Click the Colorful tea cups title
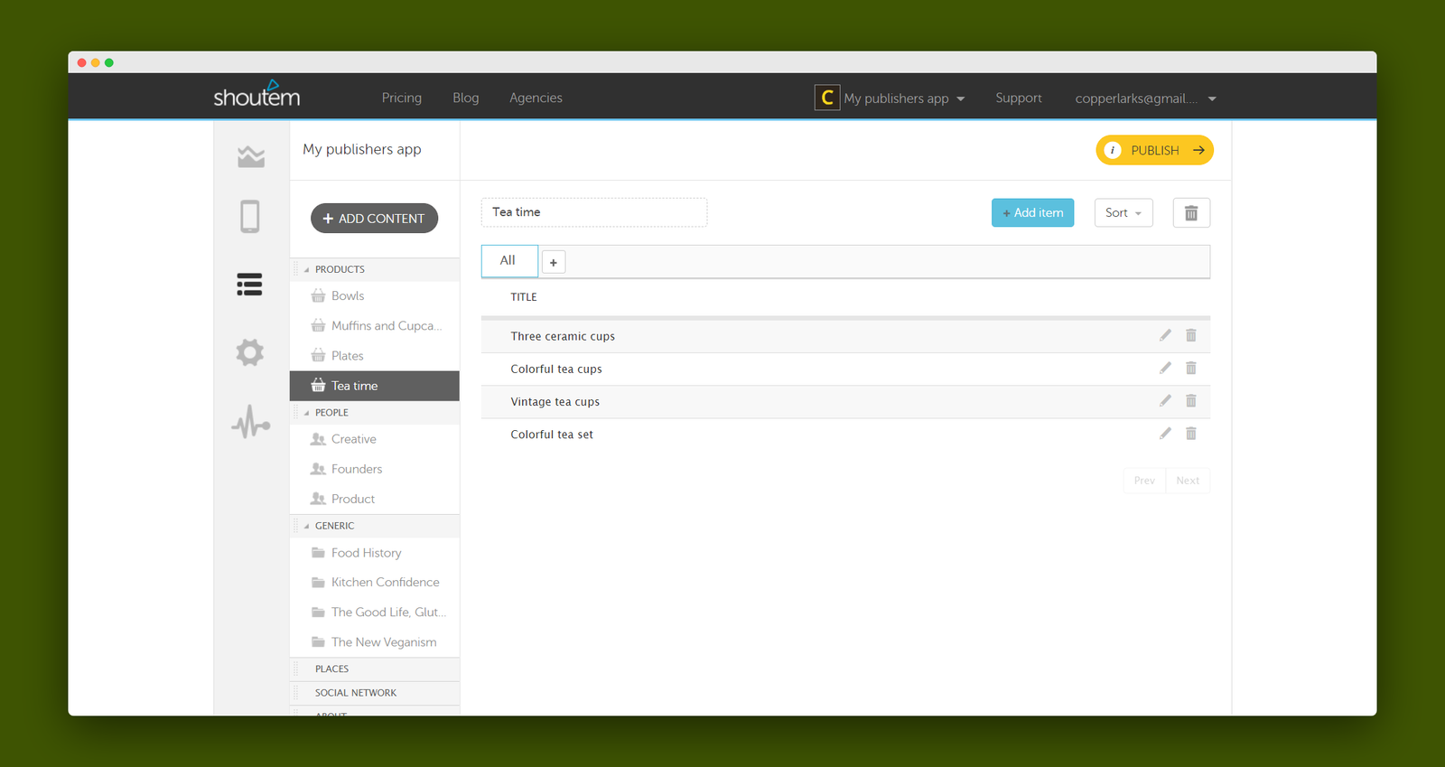Viewport: 1445px width, 767px height. click(x=556, y=369)
